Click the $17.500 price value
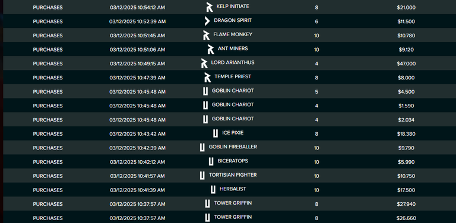 click(406, 190)
